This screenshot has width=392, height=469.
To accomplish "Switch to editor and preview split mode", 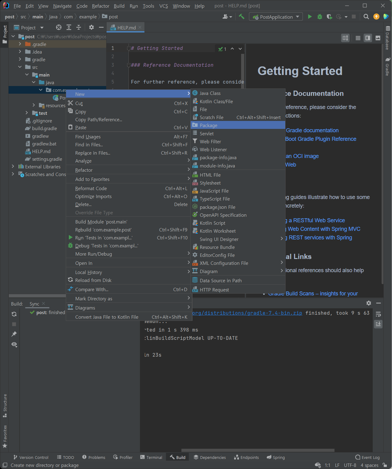I will [x=368, y=38].
